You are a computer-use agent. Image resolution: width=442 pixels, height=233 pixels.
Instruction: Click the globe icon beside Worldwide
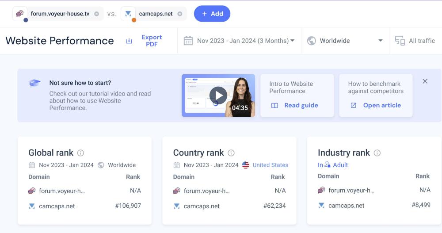312,41
